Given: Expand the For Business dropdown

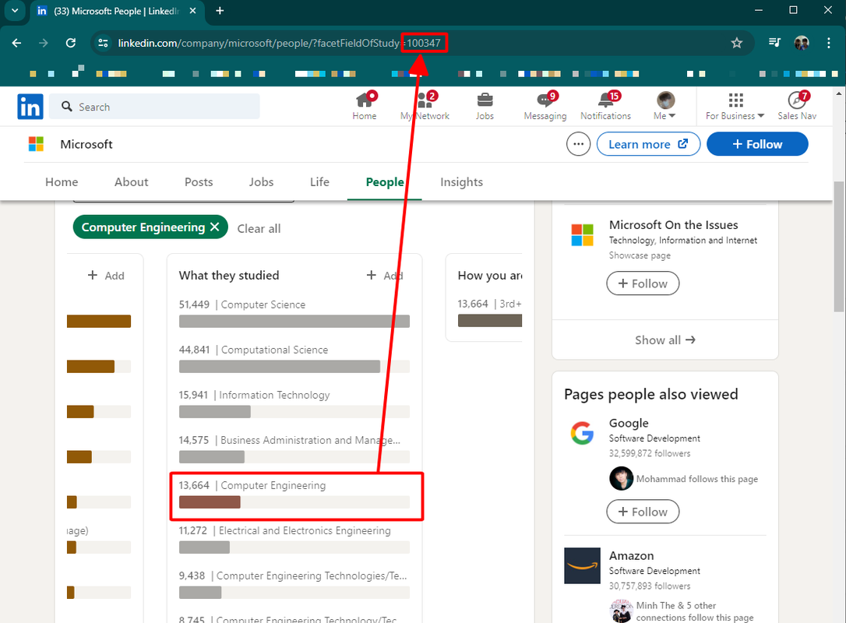Looking at the screenshot, I should pyautogui.click(x=735, y=107).
